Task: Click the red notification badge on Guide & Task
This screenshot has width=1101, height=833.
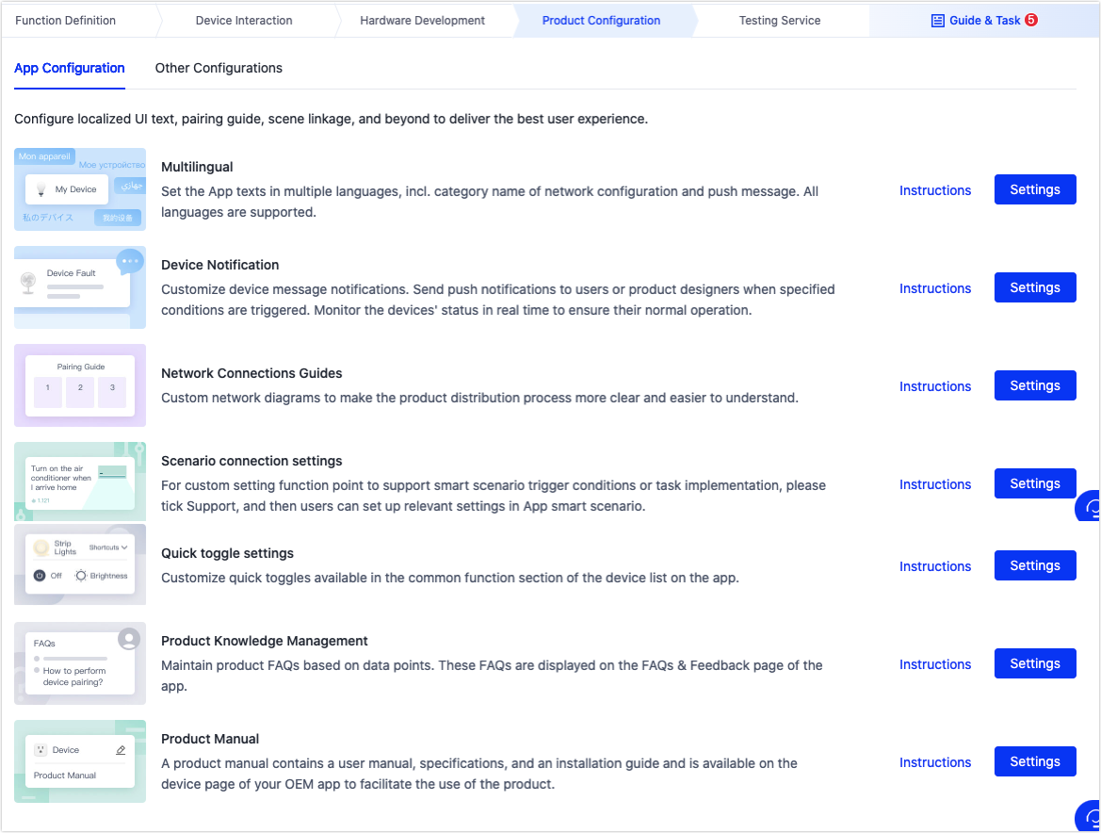Action: point(1031,20)
